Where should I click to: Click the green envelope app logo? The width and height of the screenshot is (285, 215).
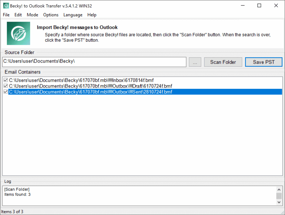19,33
